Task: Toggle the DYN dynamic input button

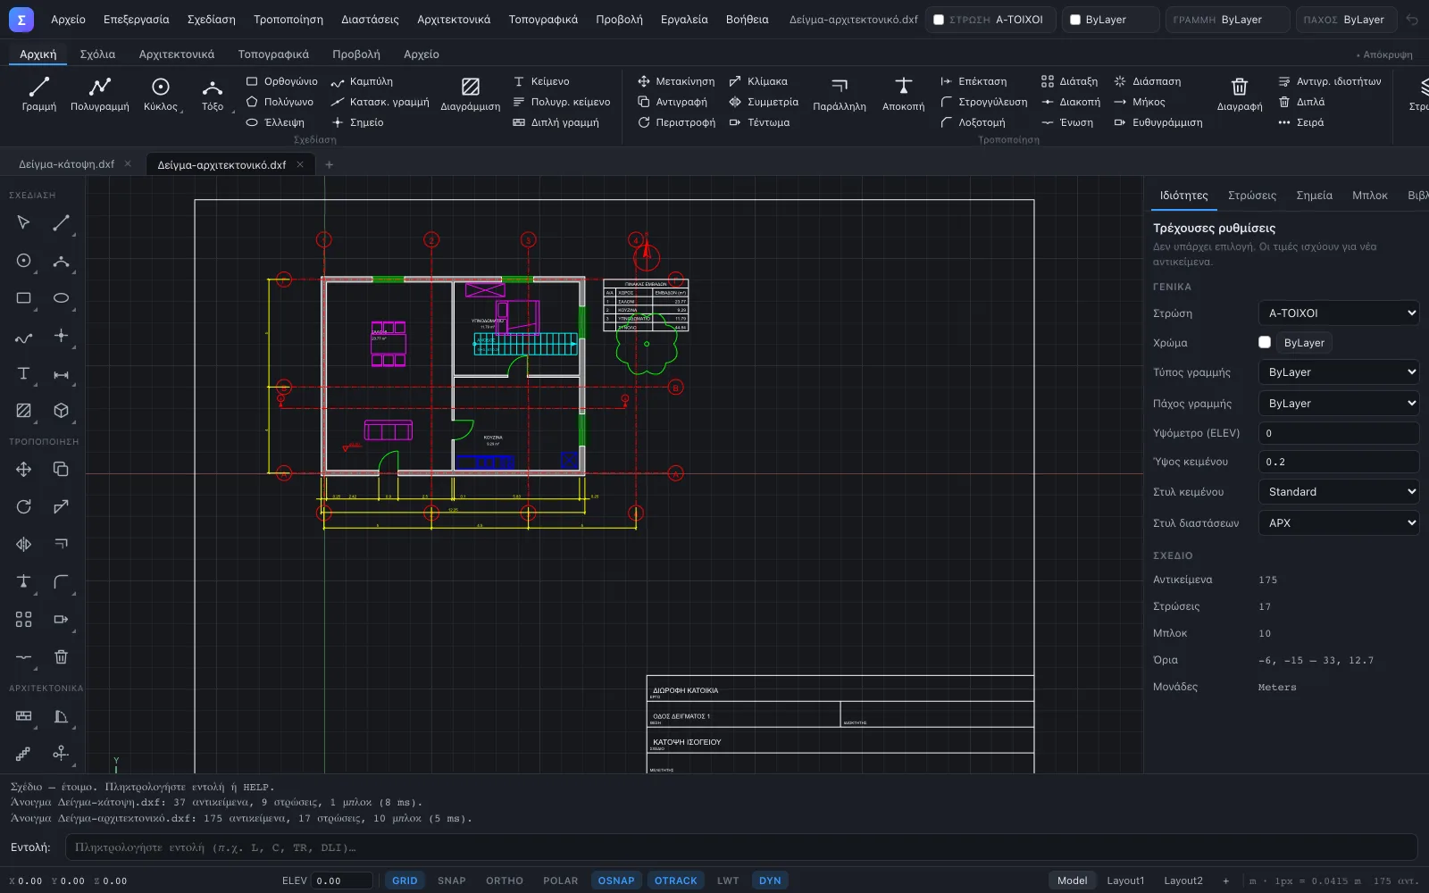Action: 770,880
